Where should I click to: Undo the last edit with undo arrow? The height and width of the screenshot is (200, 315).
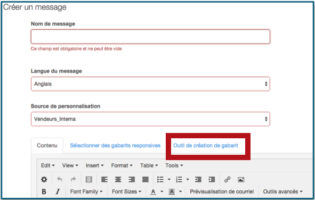(x=60, y=179)
